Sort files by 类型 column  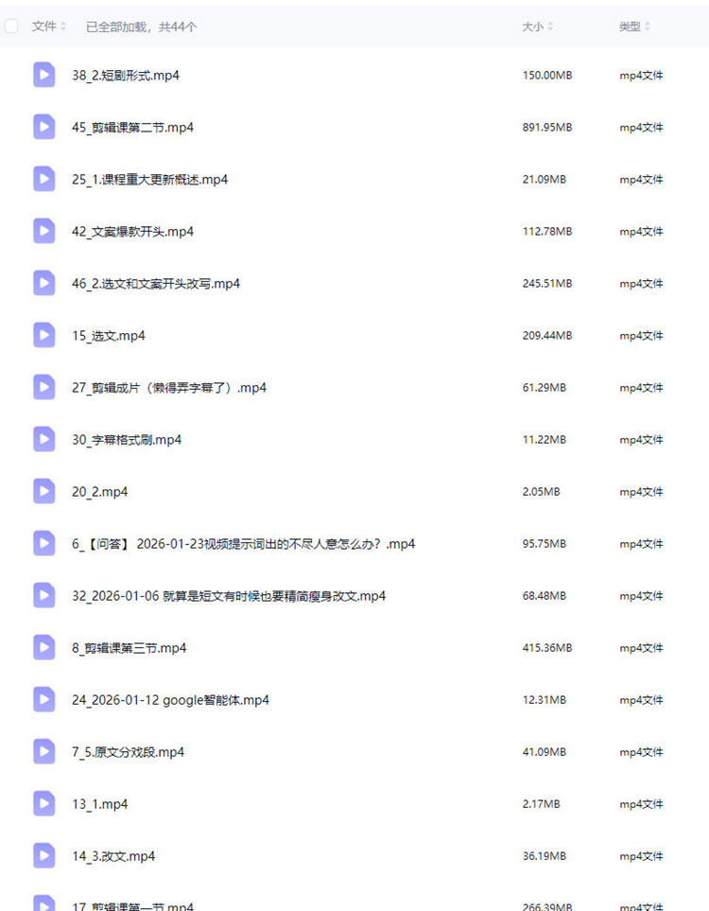[x=634, y=26]
